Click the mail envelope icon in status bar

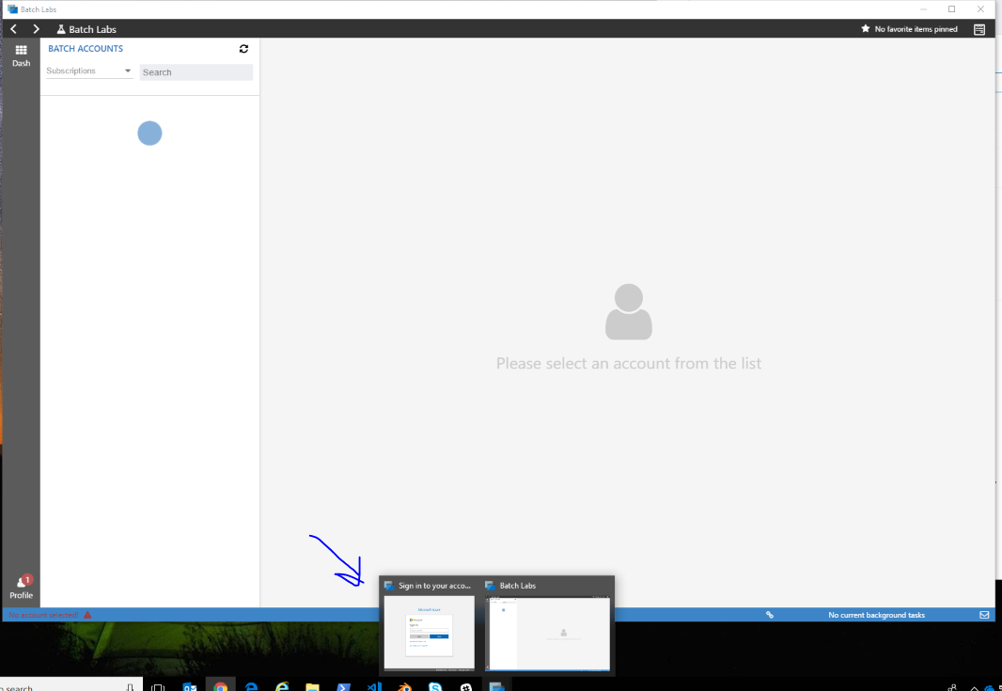click(x=984, y=615)
